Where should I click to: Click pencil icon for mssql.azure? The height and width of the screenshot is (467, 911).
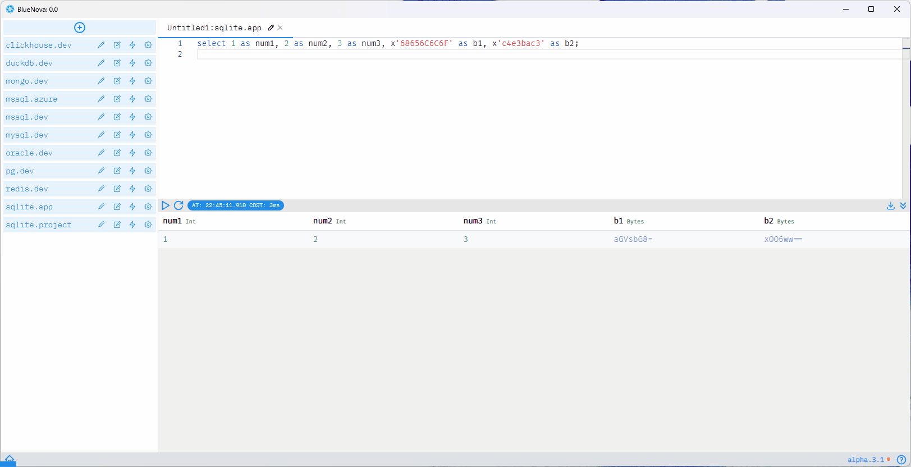(101, 99)
